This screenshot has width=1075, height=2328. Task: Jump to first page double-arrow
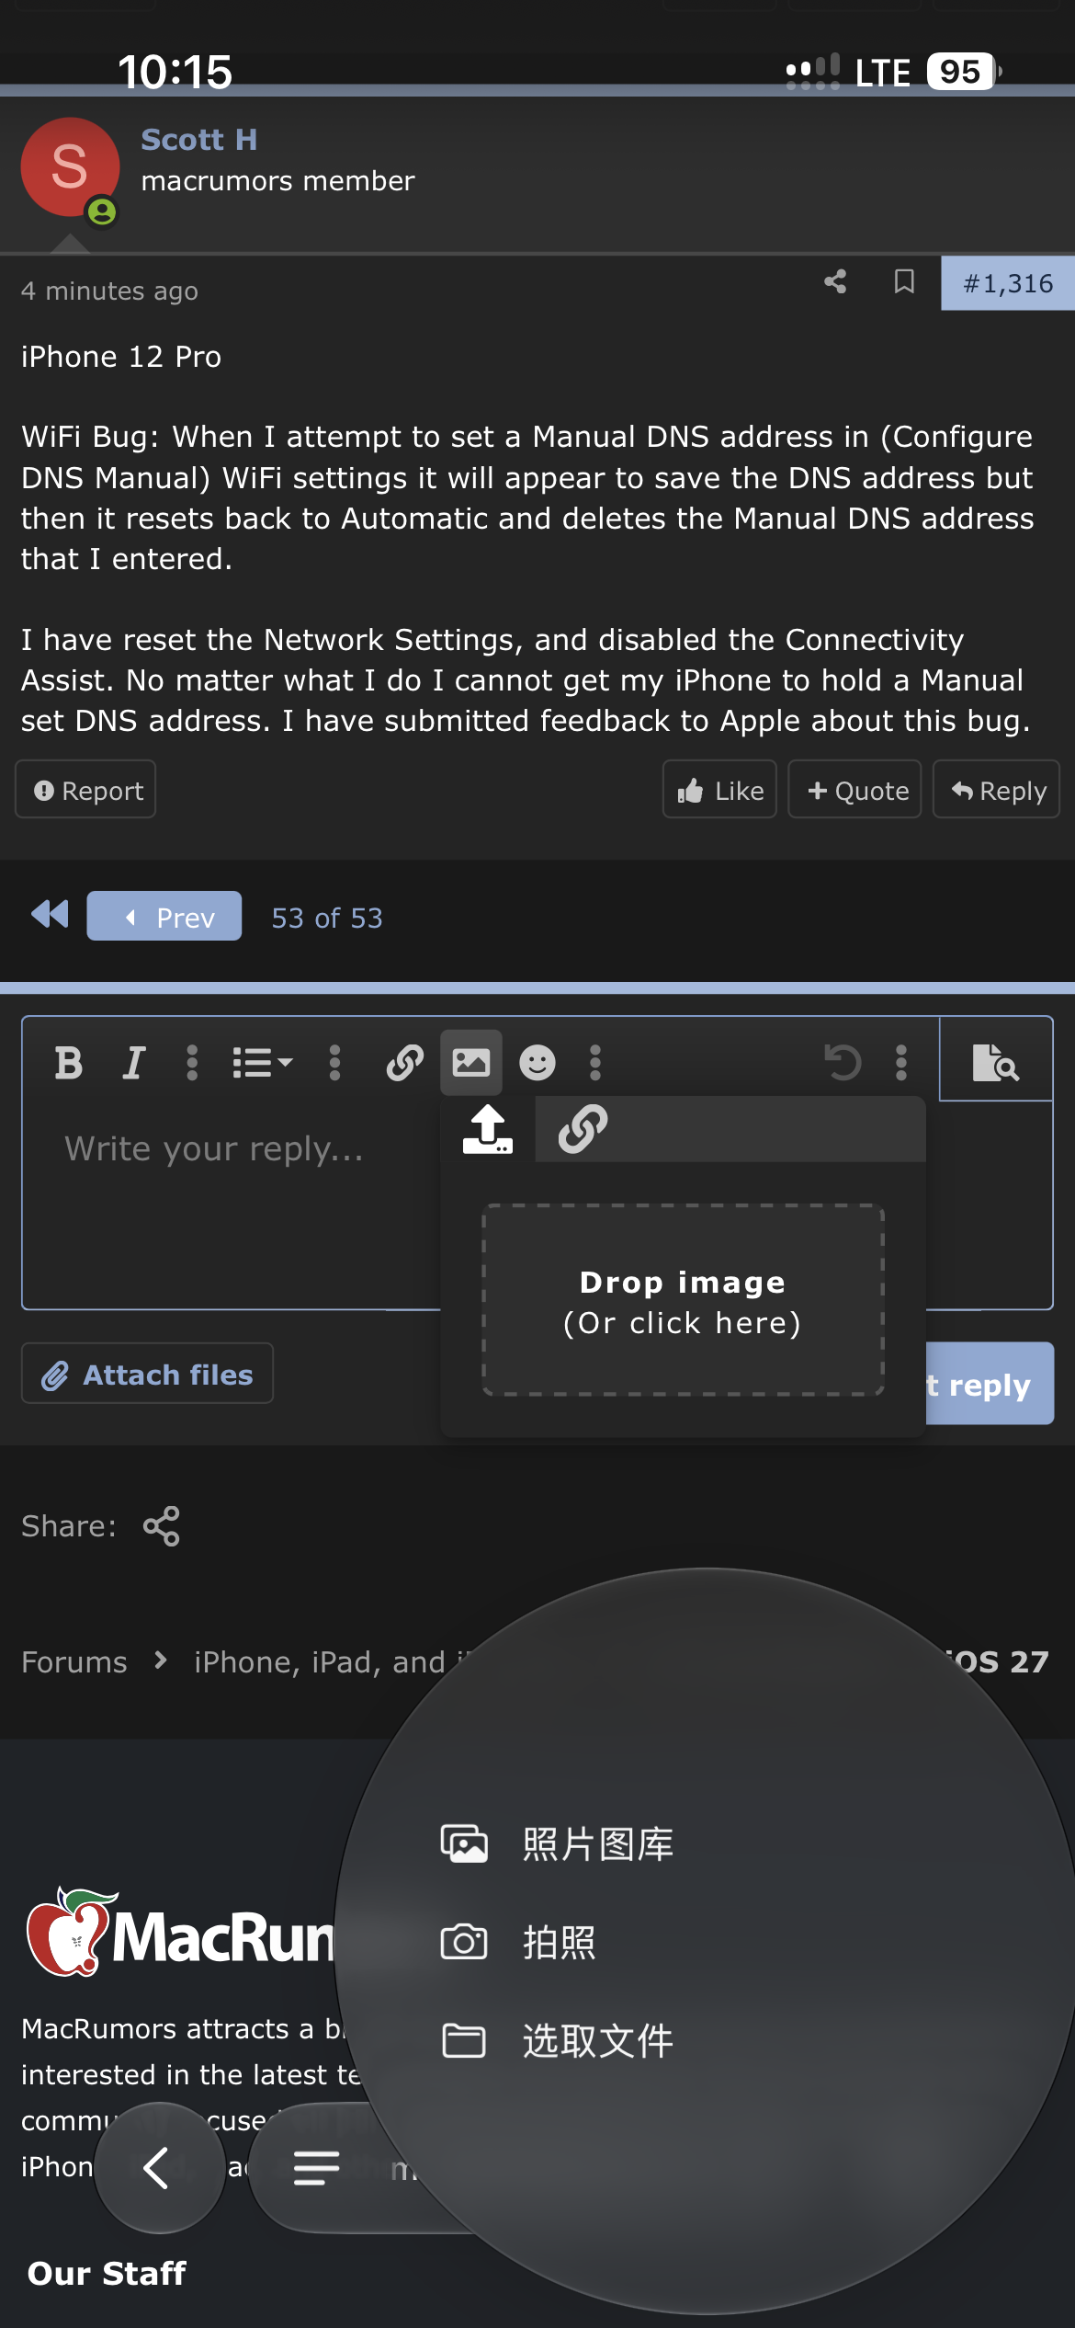[x=50, y=915]
